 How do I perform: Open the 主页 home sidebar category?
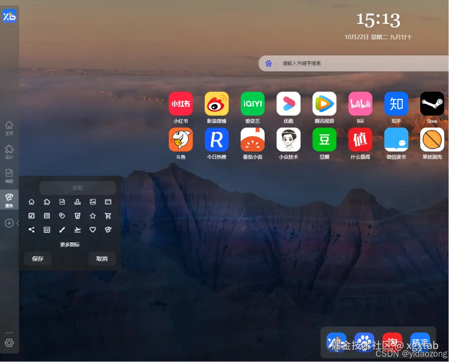tap(9, 128)
